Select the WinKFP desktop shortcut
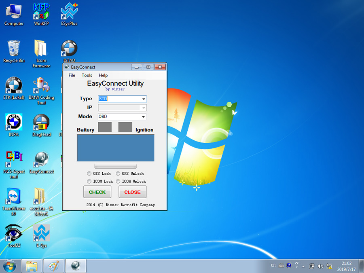 [41, 15]
